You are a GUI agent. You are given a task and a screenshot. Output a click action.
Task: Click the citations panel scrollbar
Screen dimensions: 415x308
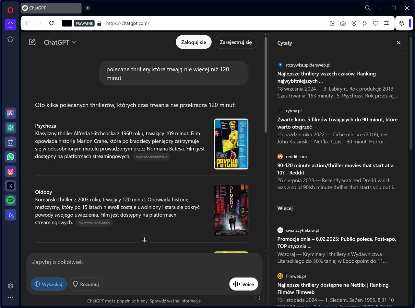(411, 94)
